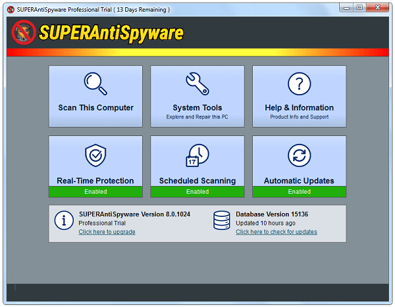Open the calendar clock scheduling icon
The image size is (395, 307).
(197, 156)
